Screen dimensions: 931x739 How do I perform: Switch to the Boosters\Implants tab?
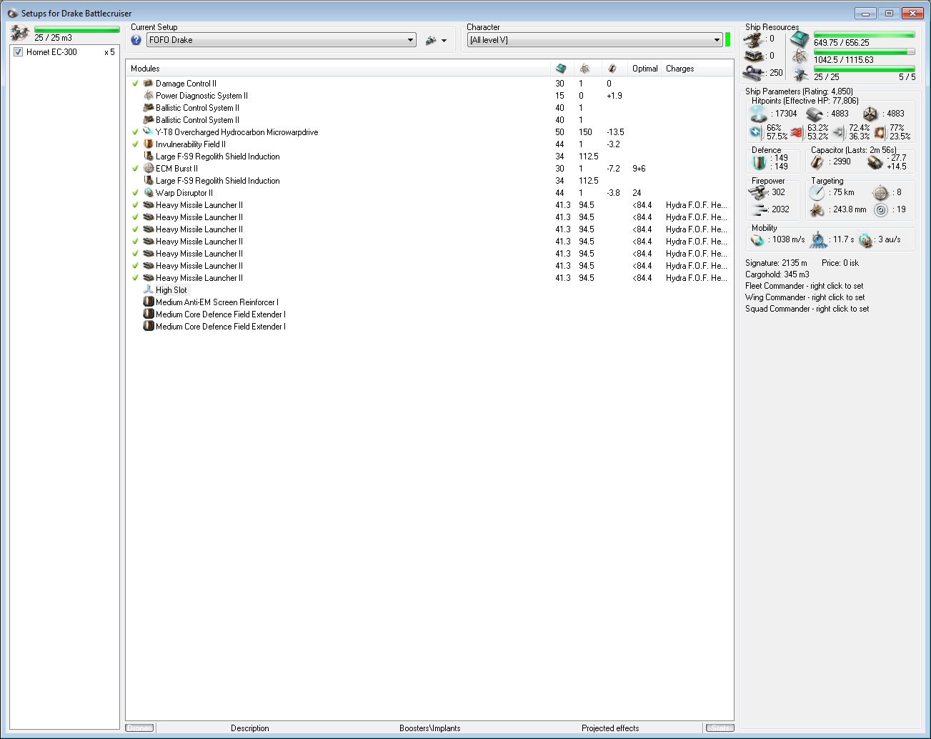tap(430, 728)
